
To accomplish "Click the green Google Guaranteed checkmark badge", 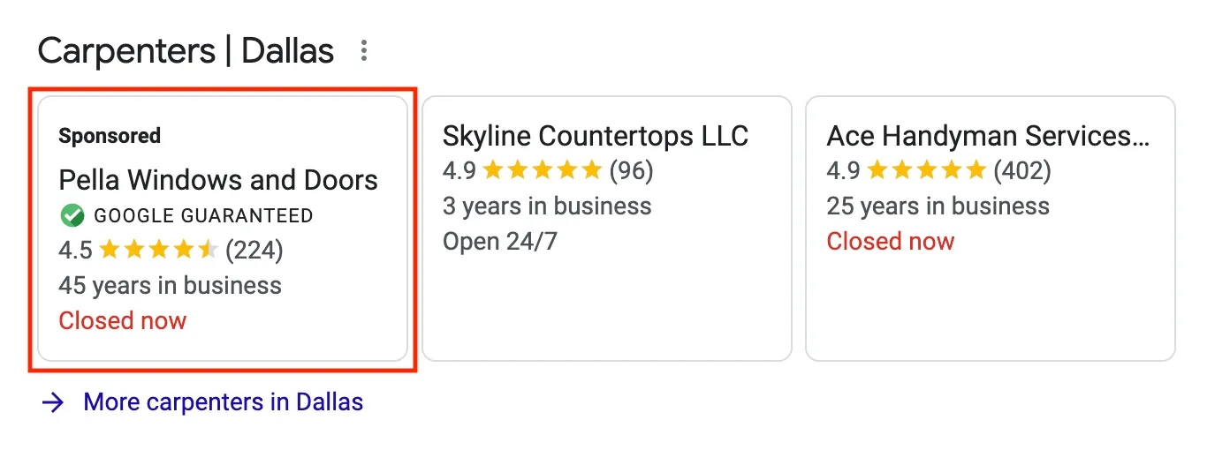I will (72, 215).
